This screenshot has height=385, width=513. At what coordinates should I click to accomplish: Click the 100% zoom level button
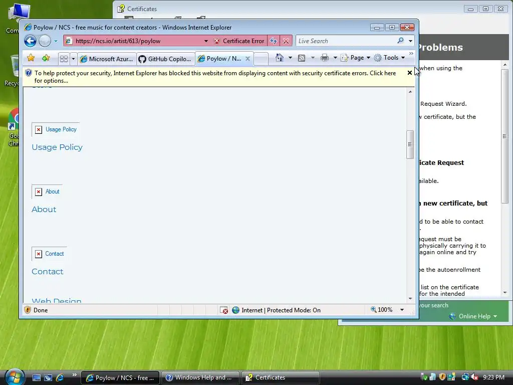381,310
